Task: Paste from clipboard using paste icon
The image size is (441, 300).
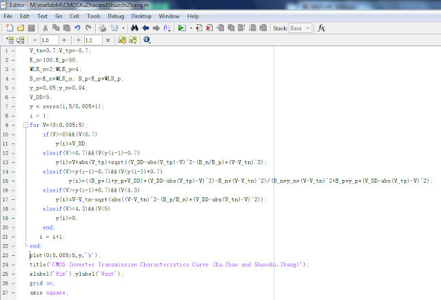Action: (67, 28)
